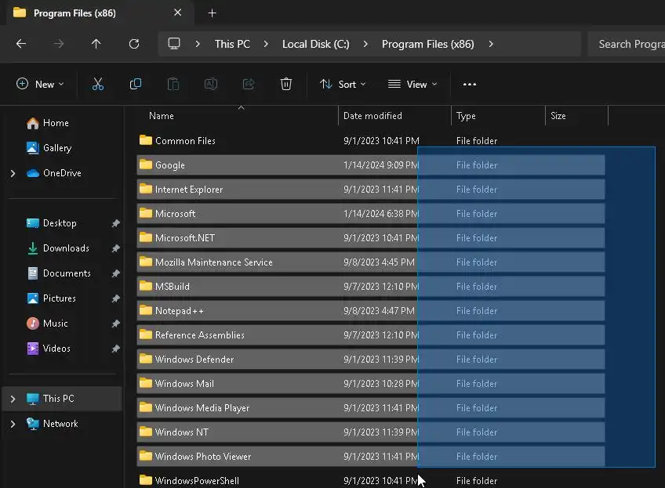Click the Search Program Files field
This screenshot has width=665, height=488.
tap(627, 44)
